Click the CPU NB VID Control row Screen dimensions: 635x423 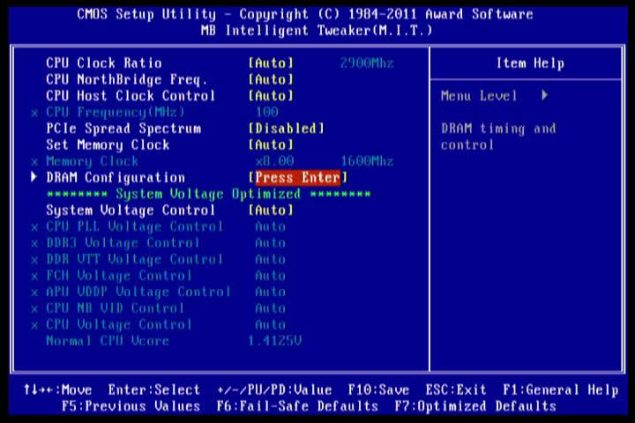click(x=116, y=308)
